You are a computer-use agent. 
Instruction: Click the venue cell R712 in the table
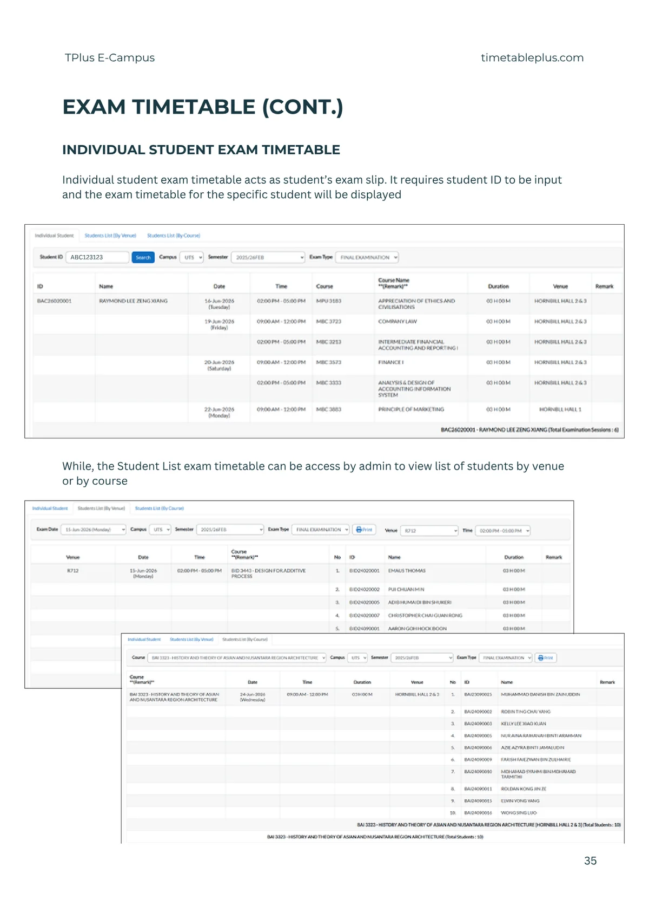coord(72,570)
